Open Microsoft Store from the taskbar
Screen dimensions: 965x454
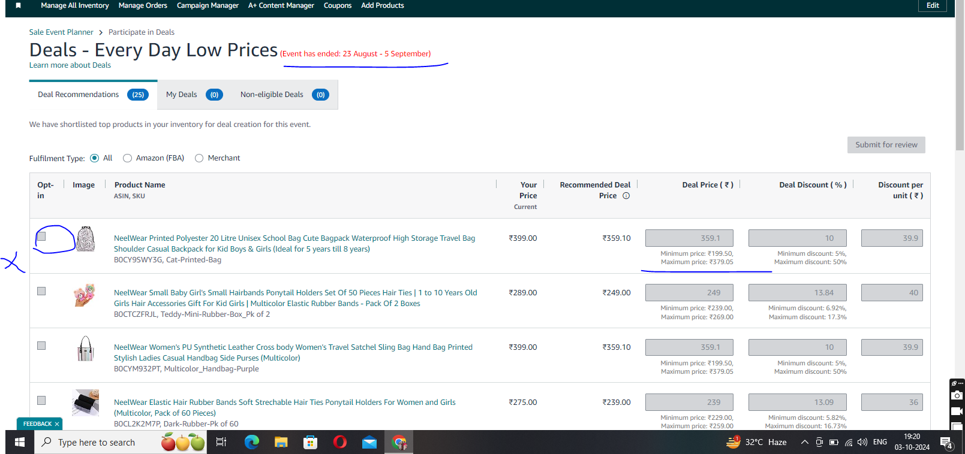310,442
